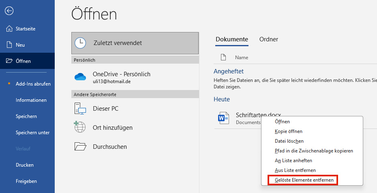This screenshot has height=193, width=377.
Task: Click the Durchsuchen folder icon
Action: click(80, 146)
